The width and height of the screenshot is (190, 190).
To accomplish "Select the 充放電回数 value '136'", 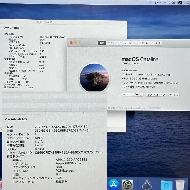I will (24, 76).
